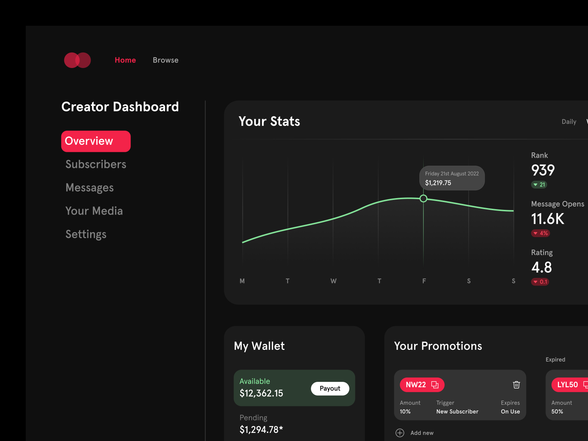The width and height of the screenshot is (588, 441).
Task: Open Settings from the sidebar
Action: [x=86, y=234]
